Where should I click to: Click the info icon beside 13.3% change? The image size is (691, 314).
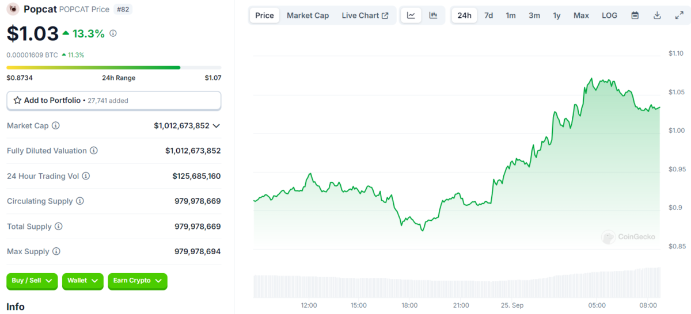(x=113, y=33)
